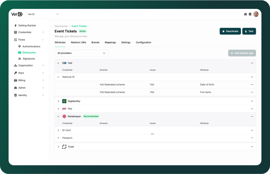Expand the ID Card credential row
The height and width of the screenshot is (174, 270).
click(x=58, y=130)
